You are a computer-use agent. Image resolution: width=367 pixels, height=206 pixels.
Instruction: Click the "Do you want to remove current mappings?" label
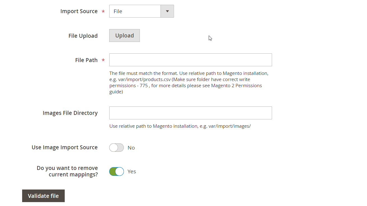[67, 171]
